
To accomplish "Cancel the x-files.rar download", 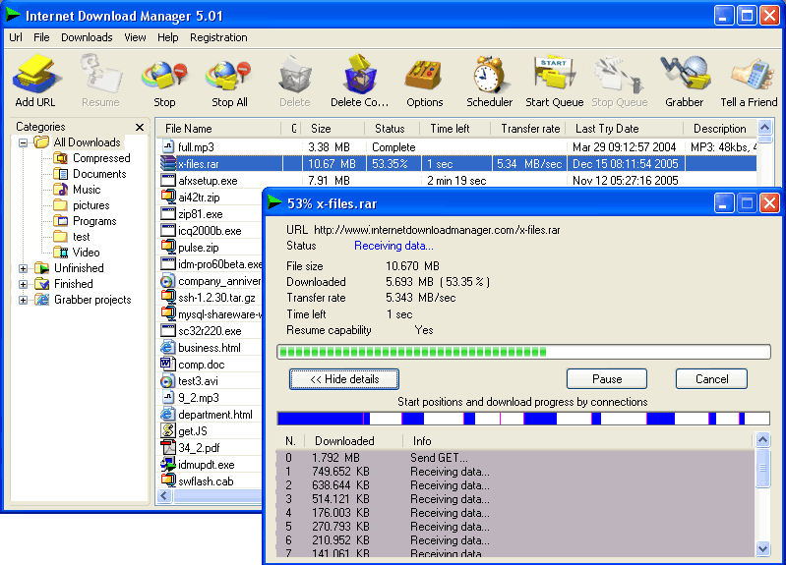I will coord(711,379).
